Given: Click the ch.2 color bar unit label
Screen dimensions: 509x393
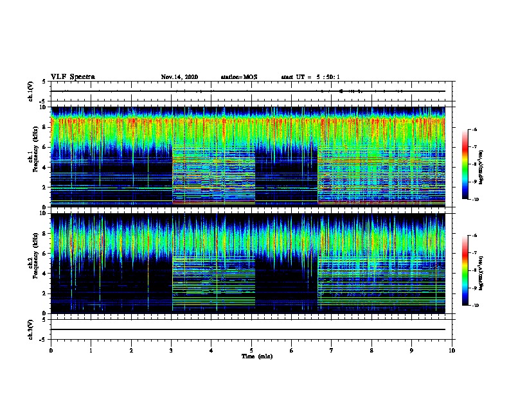Looking at the screenshot, I should 481,273.
